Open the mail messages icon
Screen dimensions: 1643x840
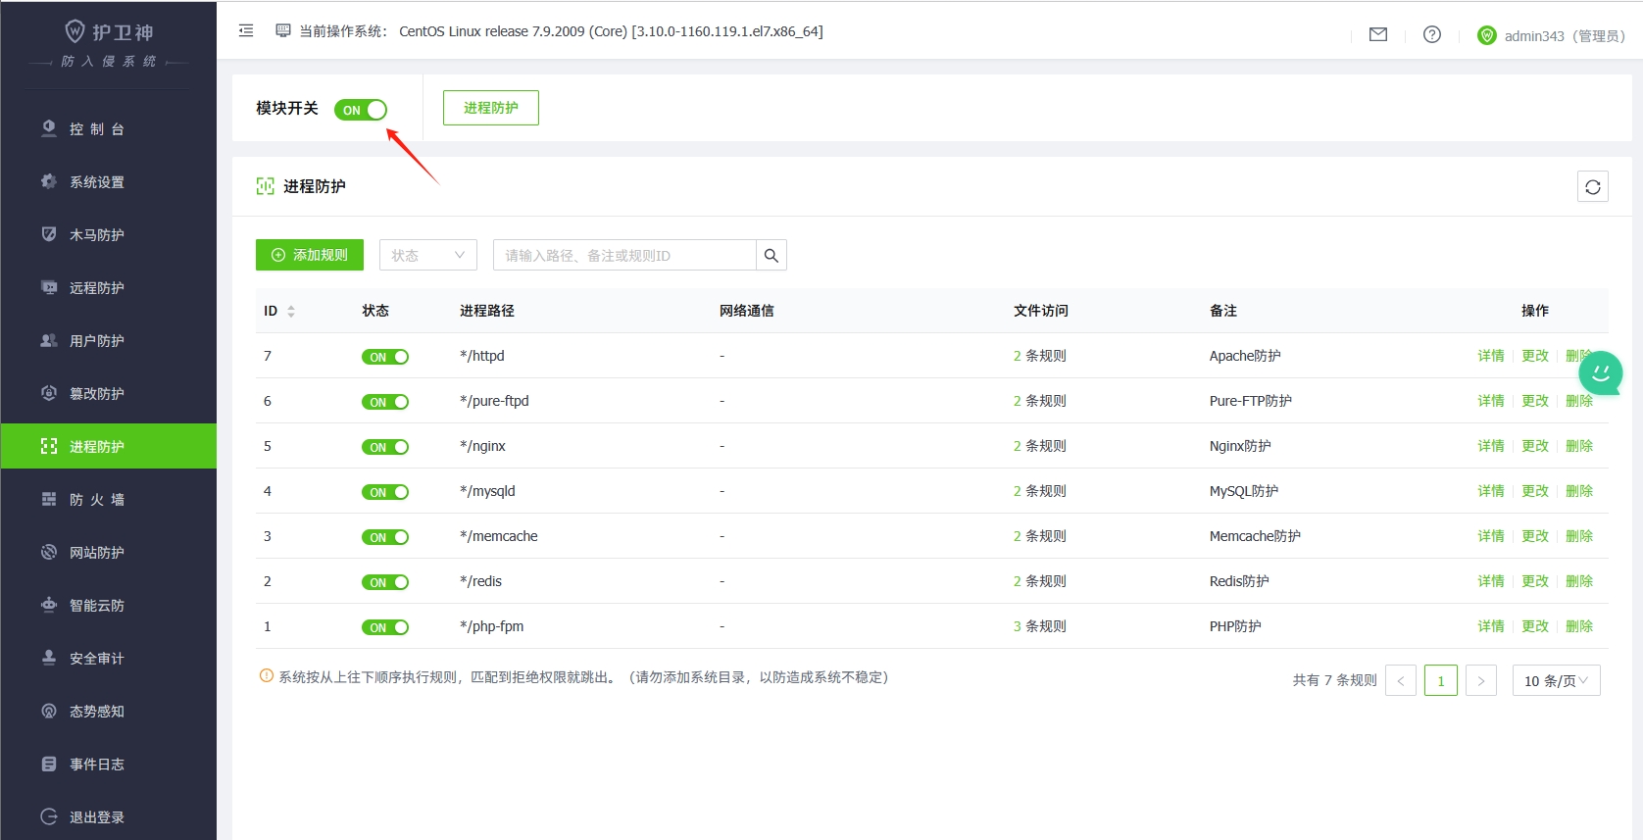(1378, 34)
